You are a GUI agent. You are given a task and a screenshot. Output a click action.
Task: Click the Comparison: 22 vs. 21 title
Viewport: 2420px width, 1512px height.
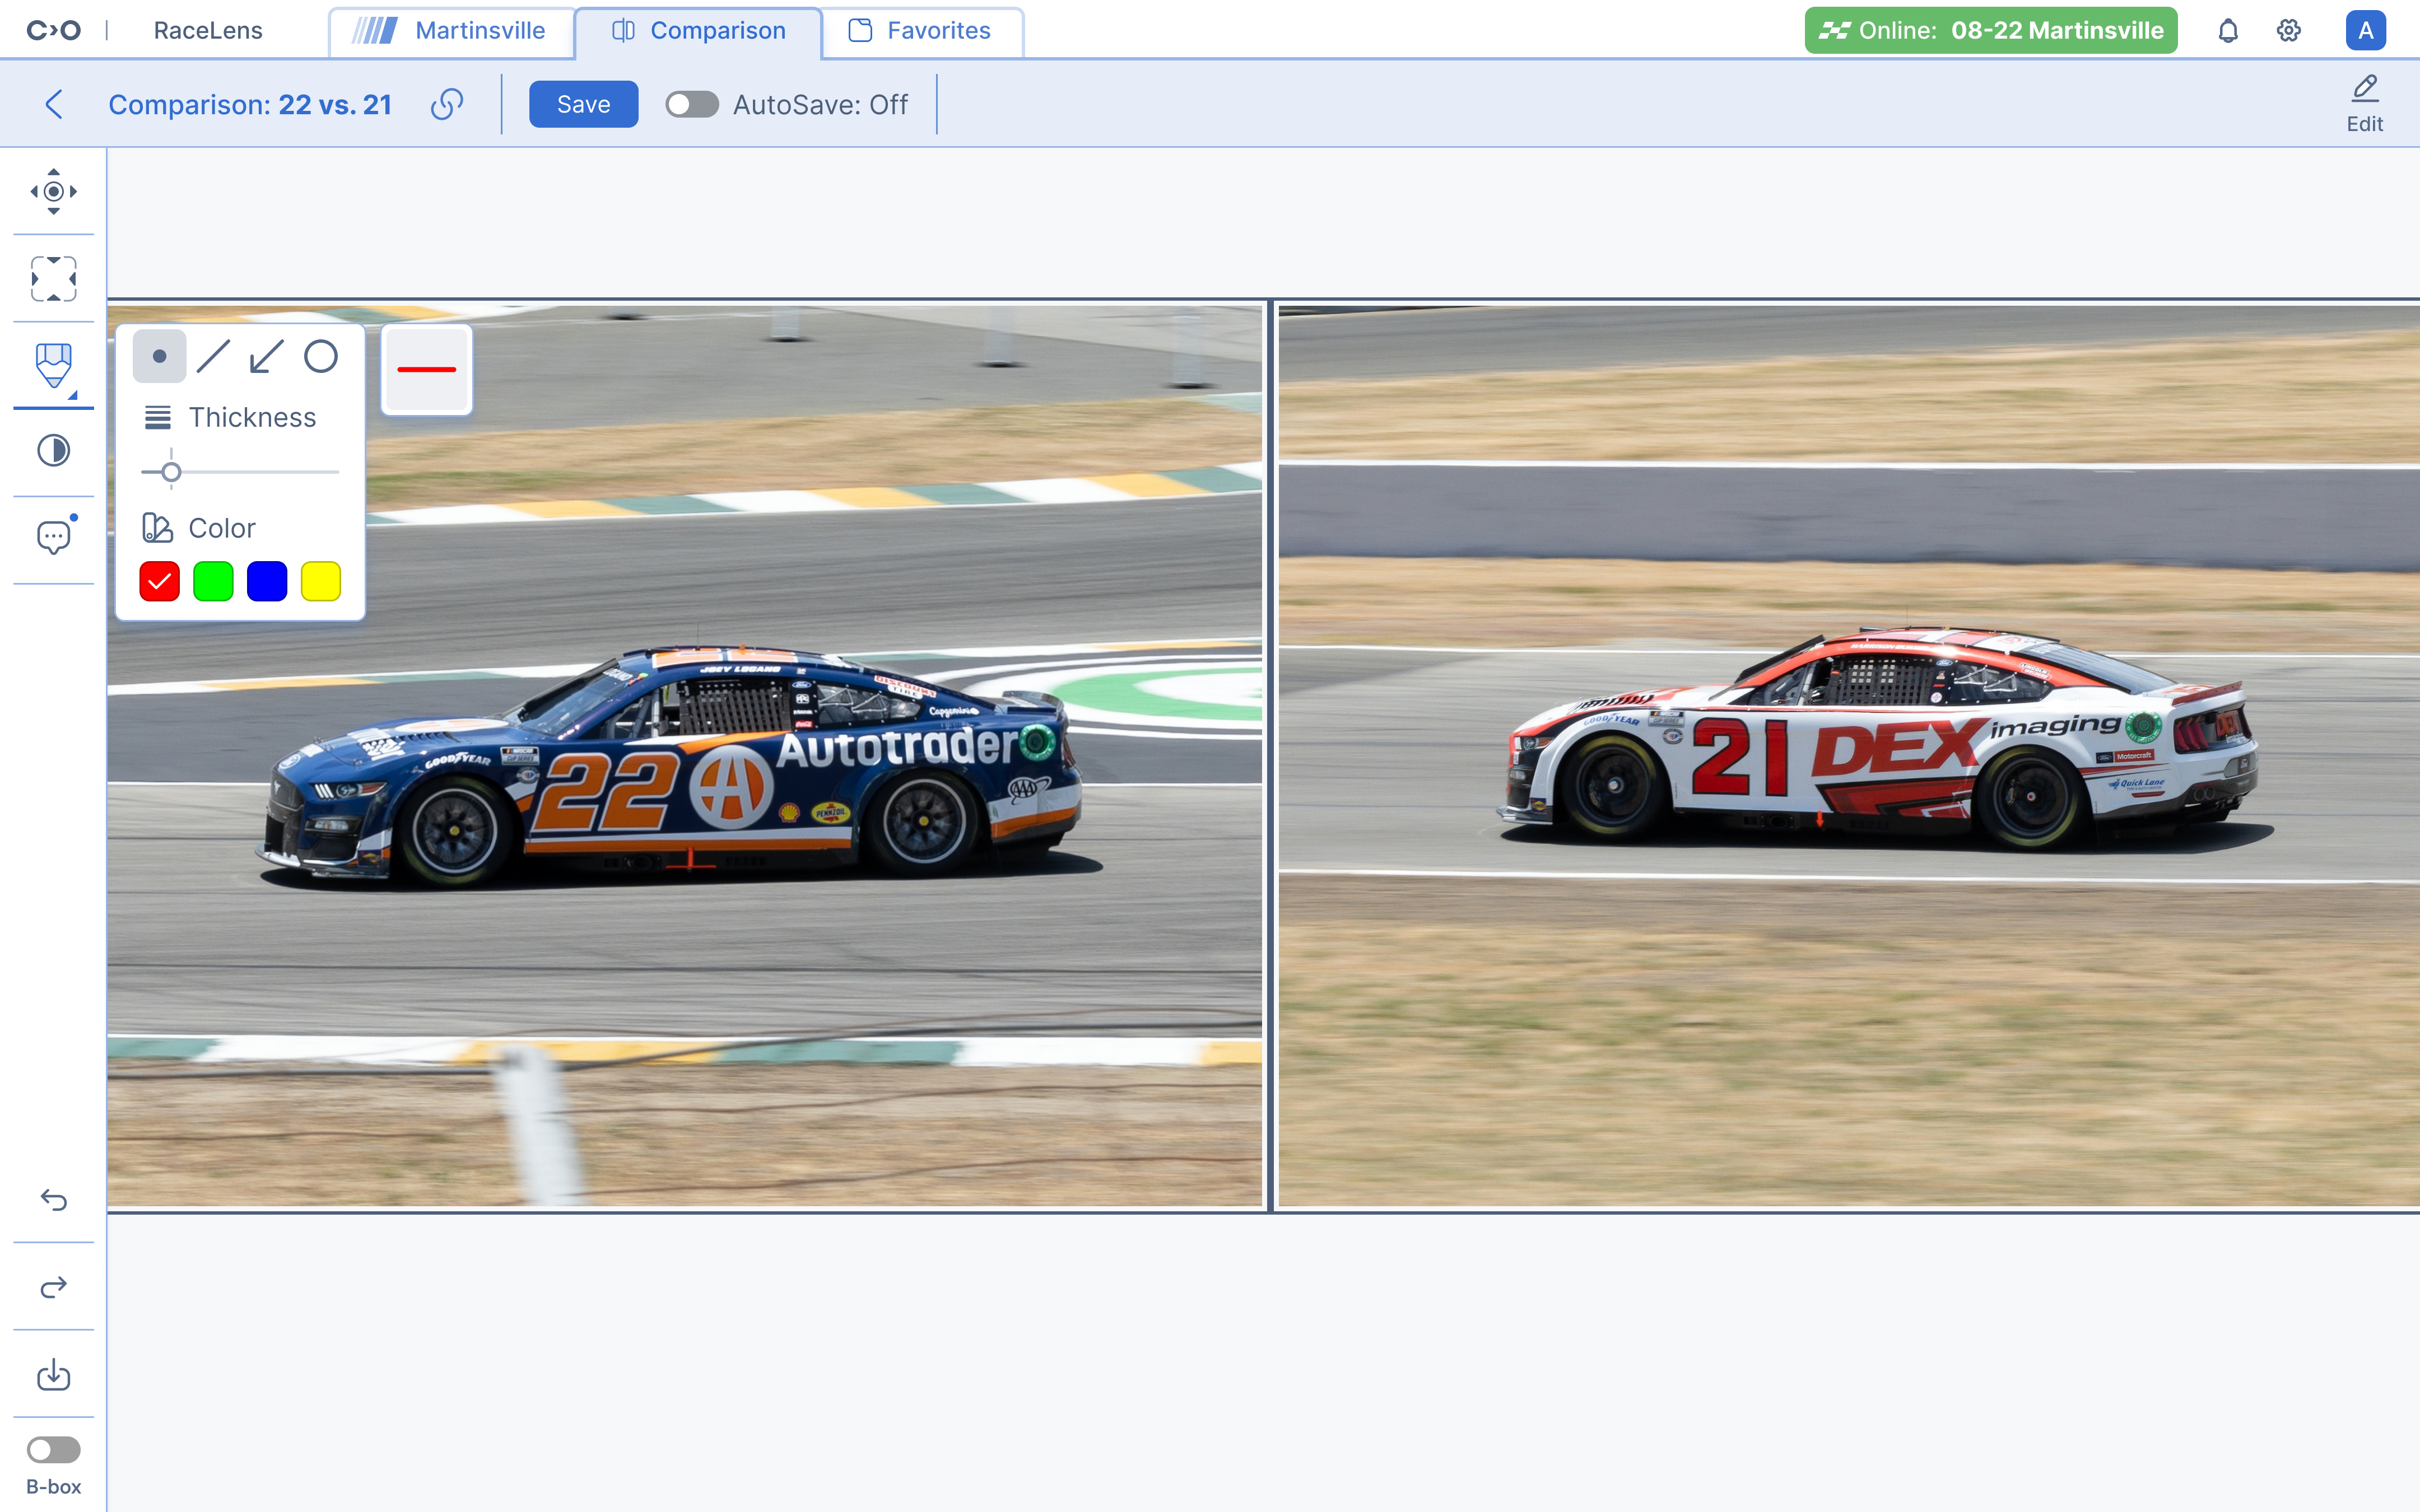pyautogui.click(x=250, y=104)
